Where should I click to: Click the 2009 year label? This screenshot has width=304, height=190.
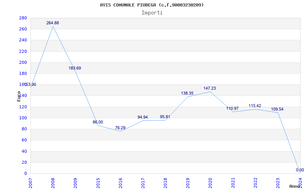pyautogui.click(x=75, y=183)
